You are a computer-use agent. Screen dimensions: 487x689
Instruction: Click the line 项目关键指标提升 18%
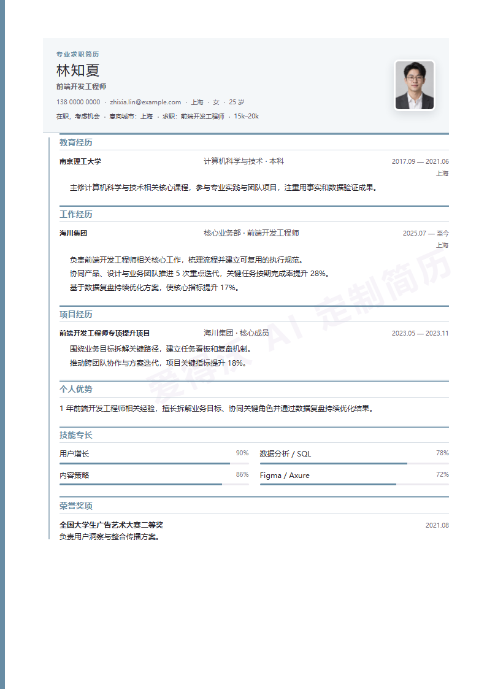158,363
